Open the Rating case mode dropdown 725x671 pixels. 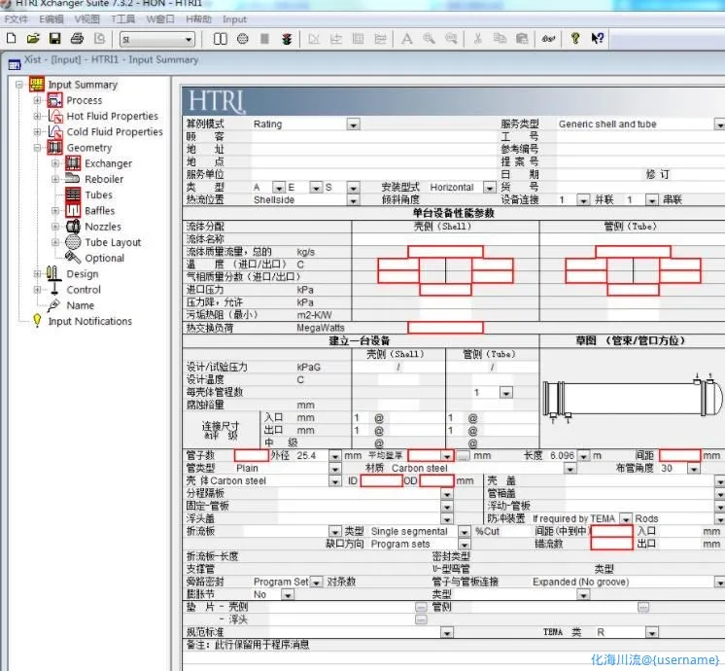point(353,124)
